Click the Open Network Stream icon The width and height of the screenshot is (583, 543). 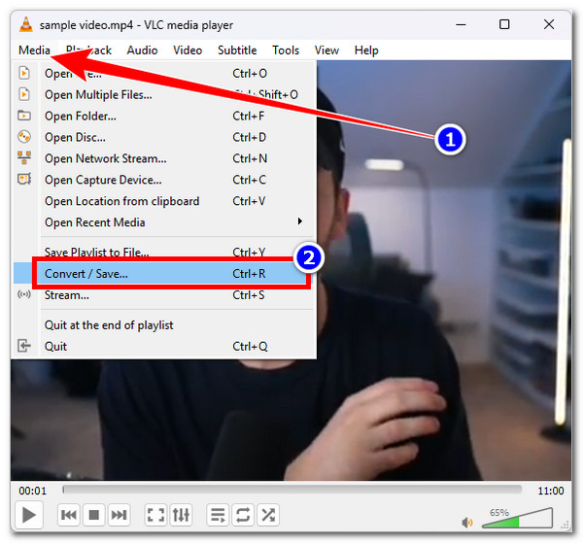tap(24, 157)
